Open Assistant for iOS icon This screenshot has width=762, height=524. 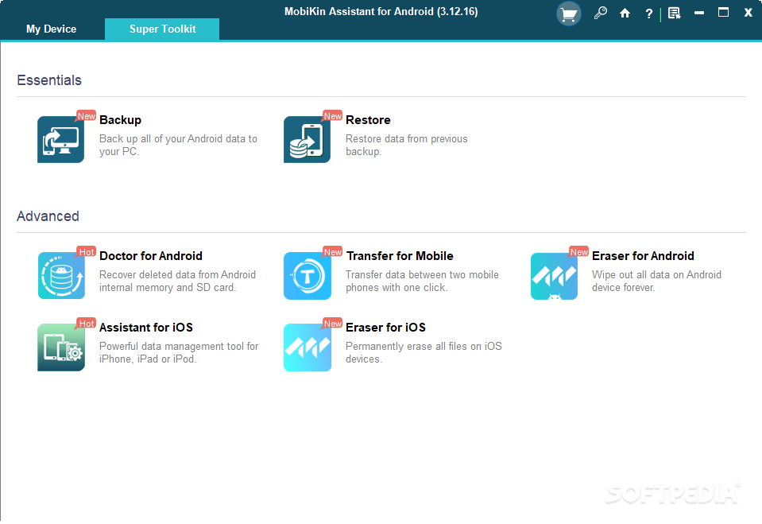click(60, 347)
